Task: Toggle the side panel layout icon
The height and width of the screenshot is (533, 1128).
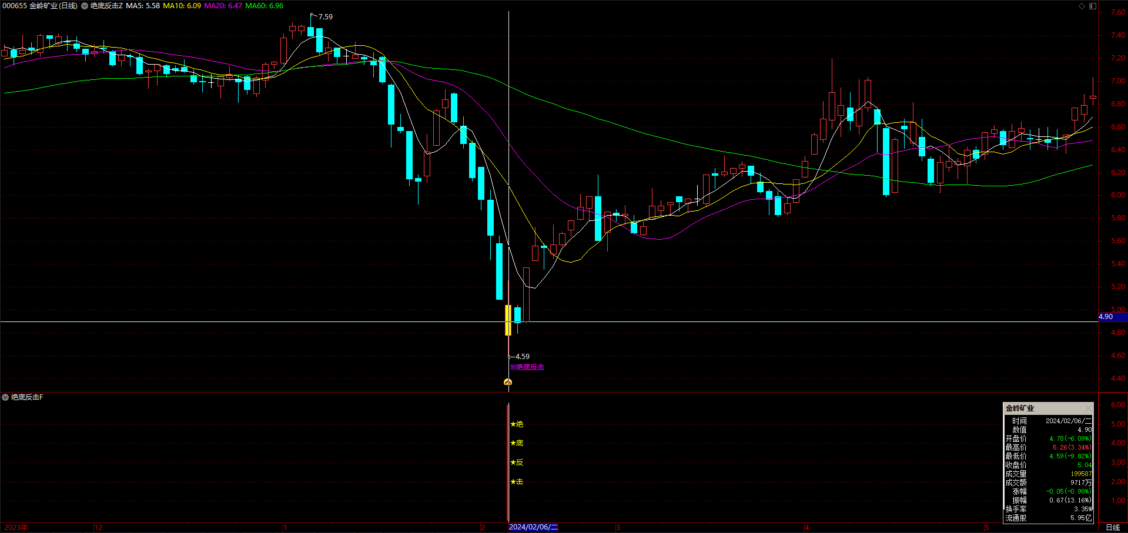Action: (1093, 6)
